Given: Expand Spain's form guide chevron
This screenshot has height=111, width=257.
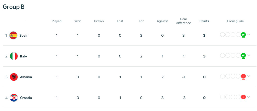Looking at the screenshot, I should point(249,35).
